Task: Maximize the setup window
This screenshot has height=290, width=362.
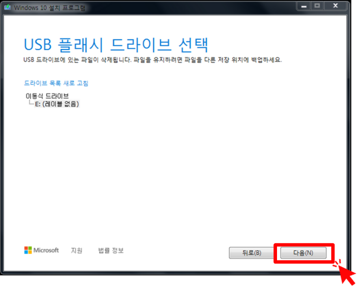Action: 317,6
